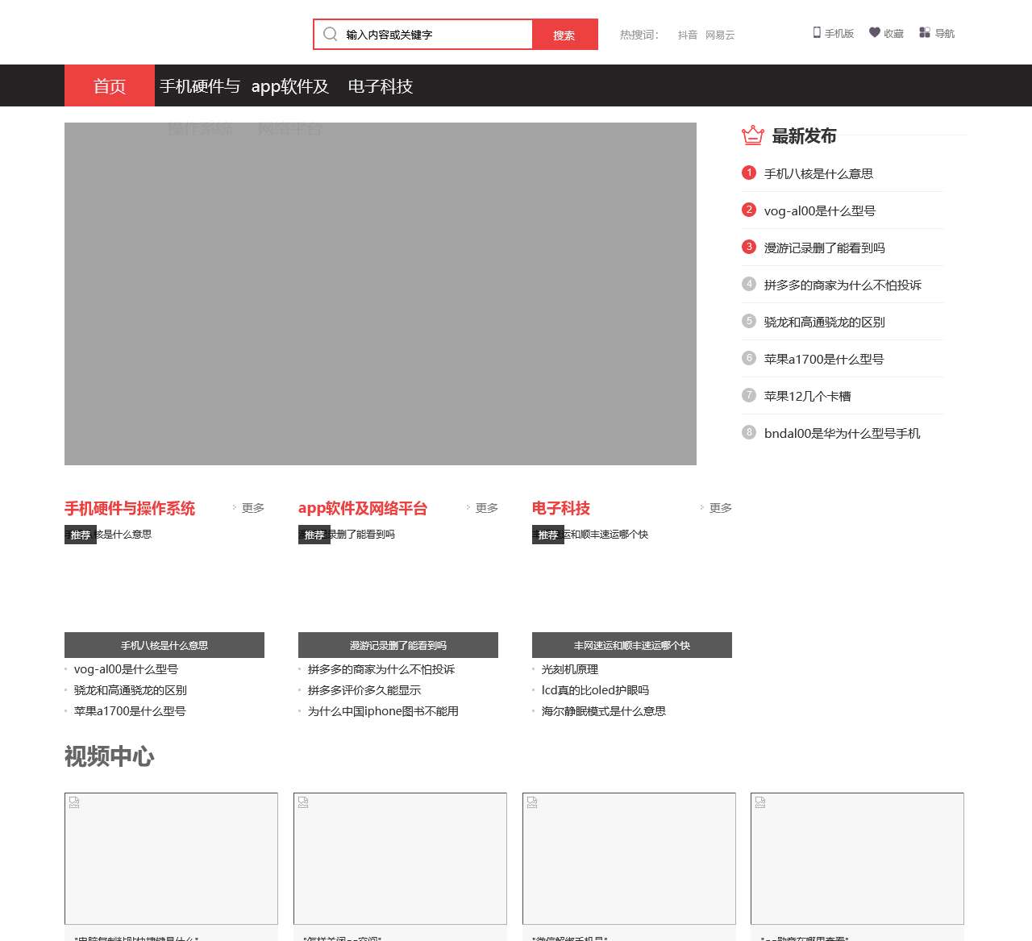Select the 首页 navigation tab
Image resolution: width=1032 pixels, height=941 pixels.
click(110, 86)
